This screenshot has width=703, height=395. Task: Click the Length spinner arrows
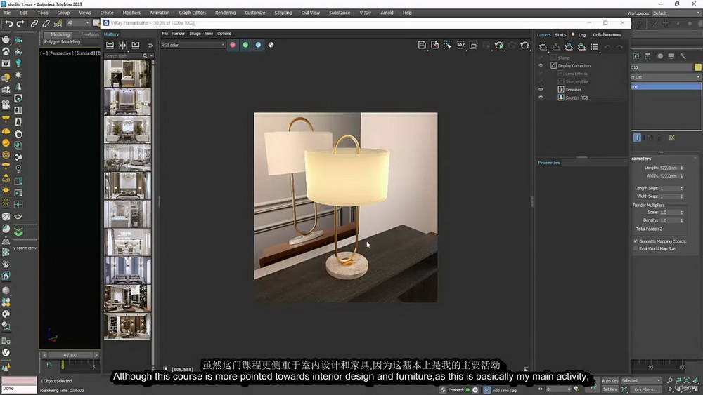[x=681, y=168]
